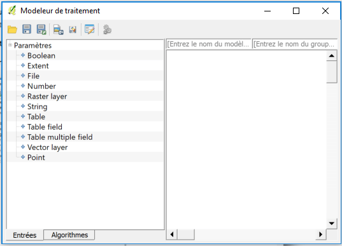
Task: Click the plus icon beside Point
Action: [x=23, y=157]
